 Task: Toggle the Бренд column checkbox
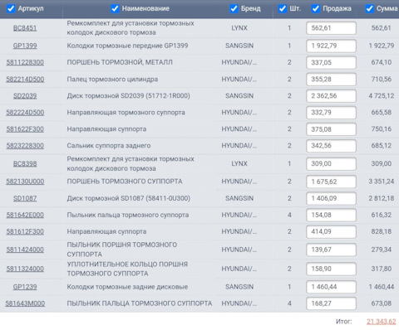[234, 8]
